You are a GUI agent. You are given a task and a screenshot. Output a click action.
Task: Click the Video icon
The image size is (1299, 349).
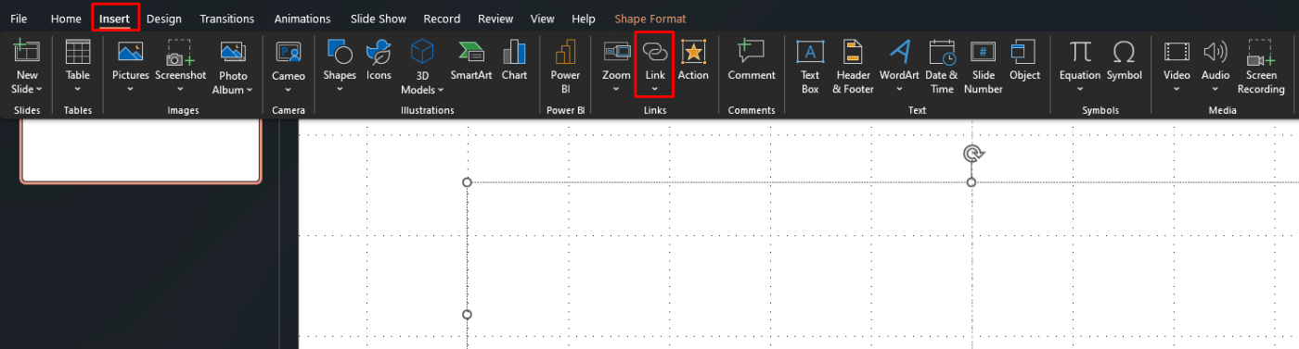click(1177, 52)
